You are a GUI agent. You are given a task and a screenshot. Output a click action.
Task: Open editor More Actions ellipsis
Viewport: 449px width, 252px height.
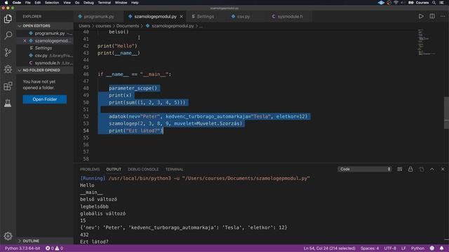click(x=443, y=16)
